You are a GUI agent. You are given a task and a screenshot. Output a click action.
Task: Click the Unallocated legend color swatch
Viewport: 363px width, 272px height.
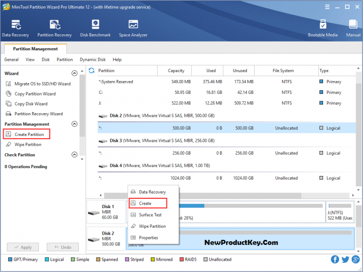[206, 259]
